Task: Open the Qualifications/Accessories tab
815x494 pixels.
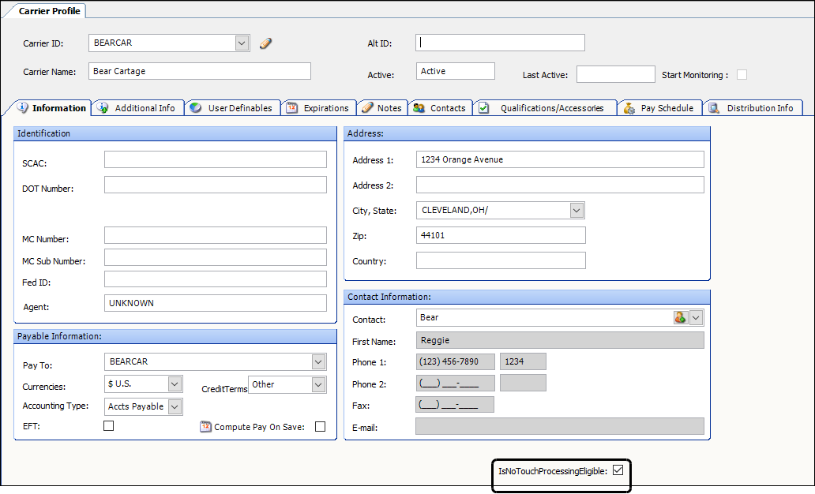Action: (550, 108)
